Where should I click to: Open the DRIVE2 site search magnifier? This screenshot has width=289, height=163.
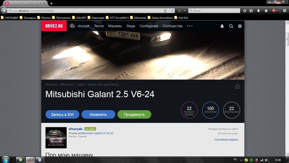pyautogui.click(x=231, y=26)
